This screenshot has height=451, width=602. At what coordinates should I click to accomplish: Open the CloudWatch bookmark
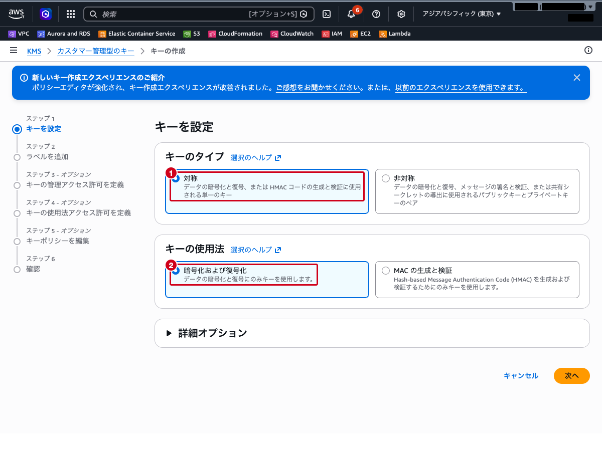[x=292, y=34]
